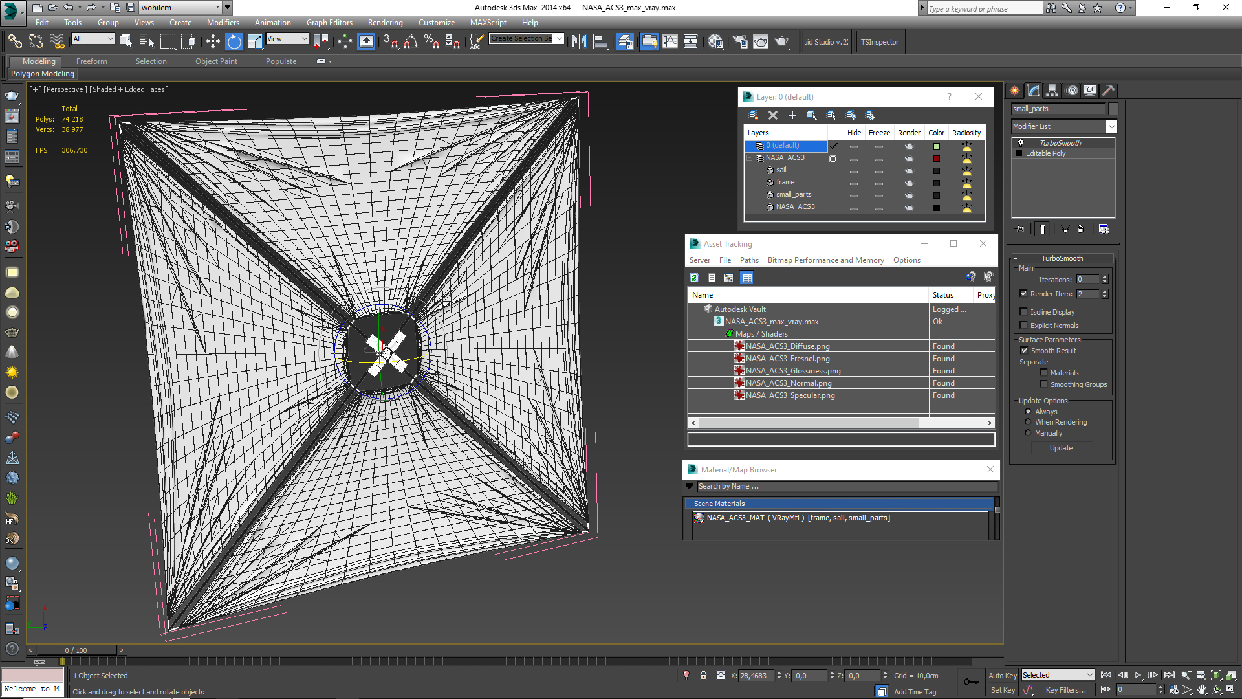Check Separate by Smoothing Groups

[1043, 384]
